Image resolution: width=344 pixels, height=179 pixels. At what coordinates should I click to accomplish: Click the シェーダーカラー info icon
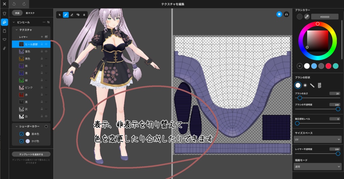pos(46,126)
